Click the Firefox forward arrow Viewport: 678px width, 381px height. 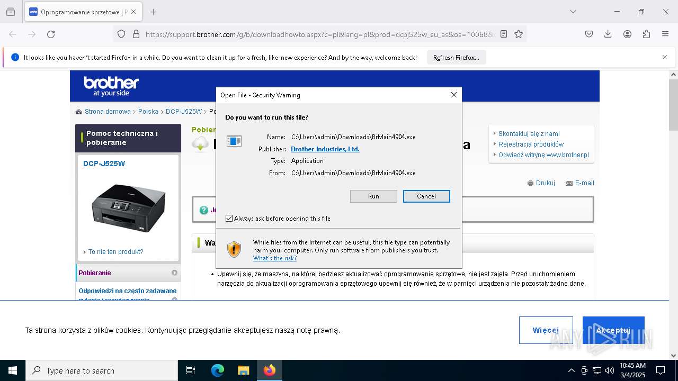(32, 34)
